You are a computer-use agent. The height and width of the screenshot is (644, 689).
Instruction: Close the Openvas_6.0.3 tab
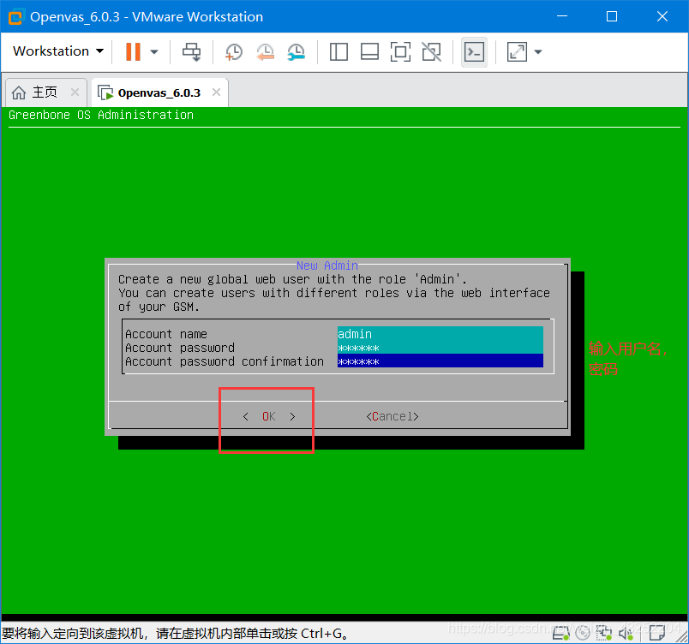216,92
